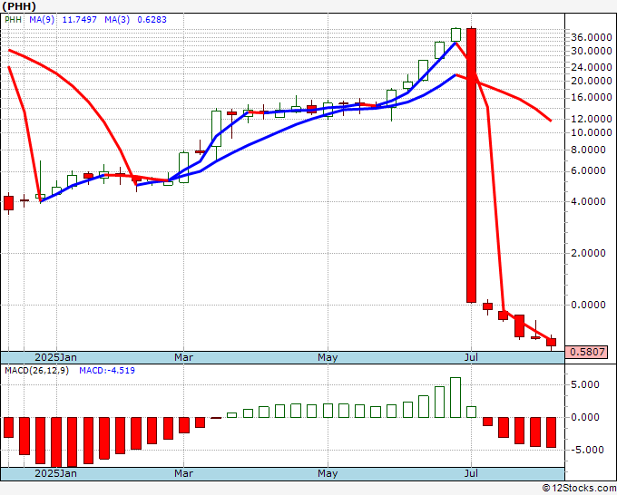Image resolution: width=617 pixels, height=495 pixels.
Task: Click the 12Stocks.com copyright link
Action: pos(579,489)
